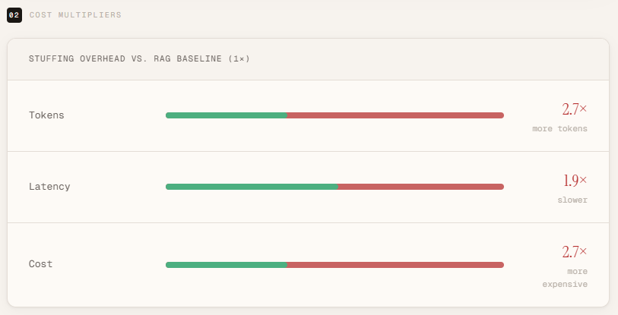The image size is (618, 315).
Task: Click the "Cost" row label
Action: pos(41,264)
